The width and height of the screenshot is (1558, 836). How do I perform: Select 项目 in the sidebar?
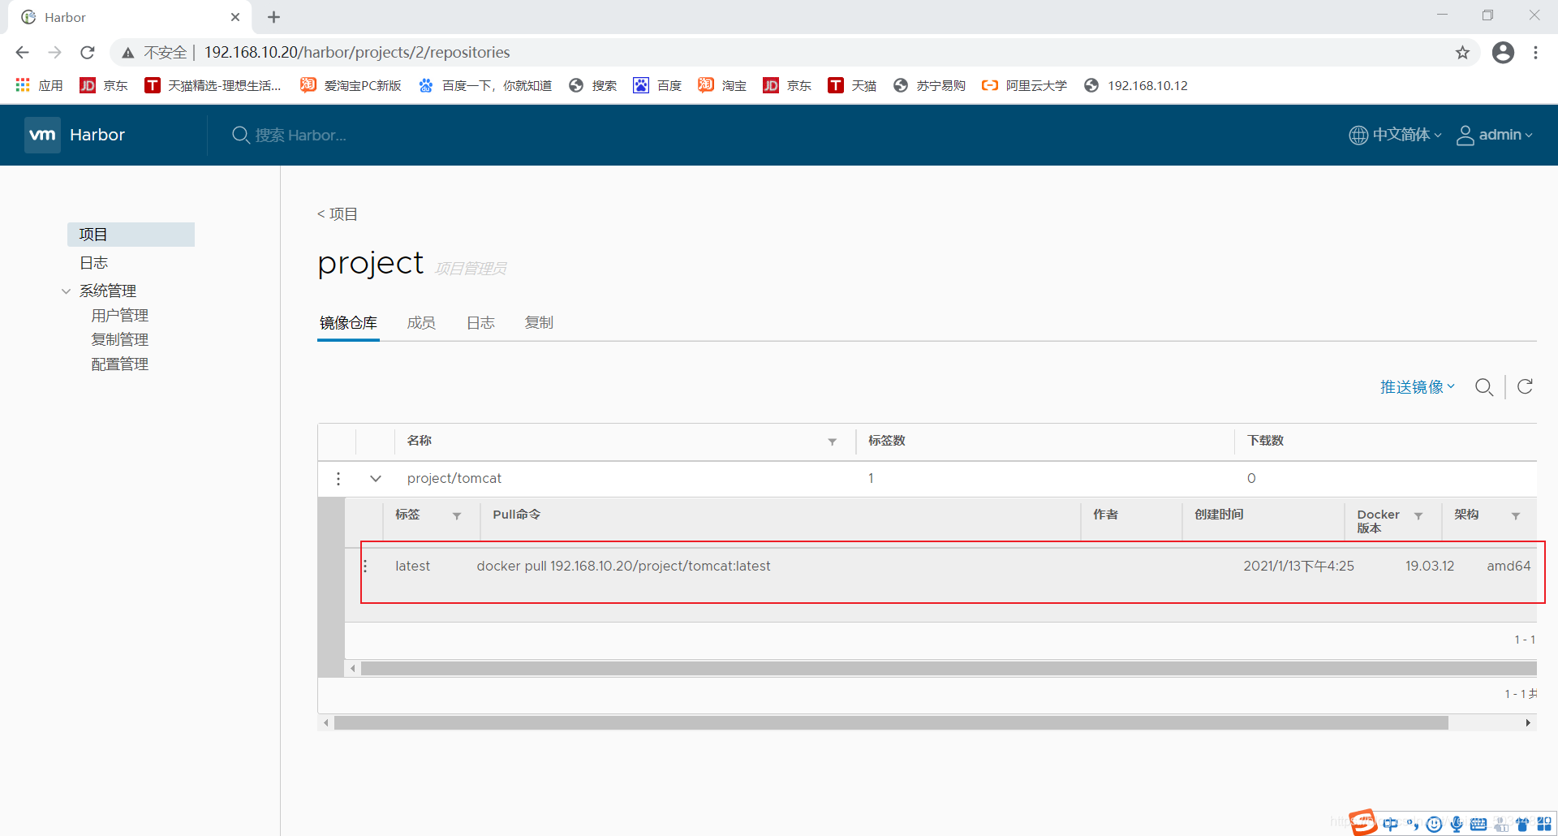tap(131, 235)
